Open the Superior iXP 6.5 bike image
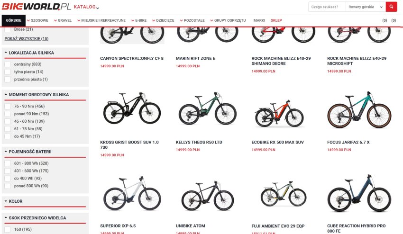Viewport: 403px width, 234px height. [x=132, y=193]
